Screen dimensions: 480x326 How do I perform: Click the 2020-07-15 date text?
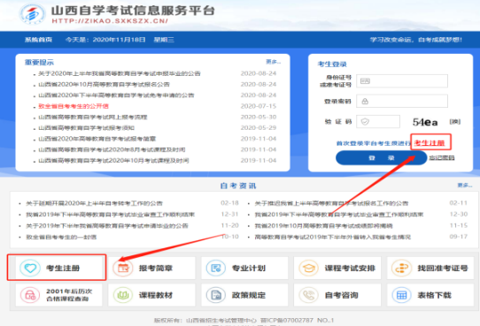259,106
